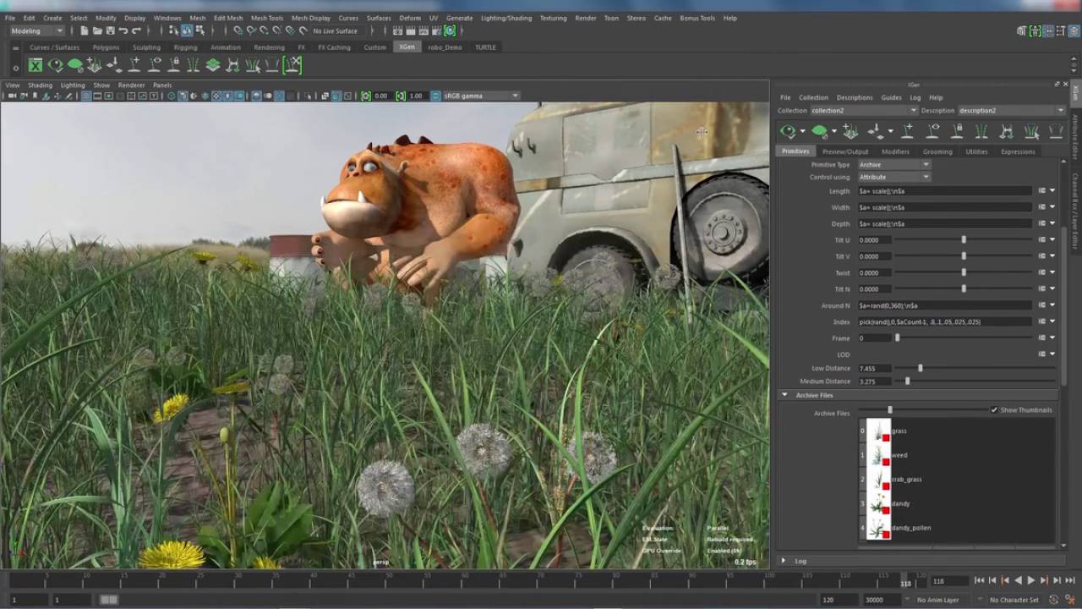Image resolution: width=1082 pixels, height=609 pixels.
Task: Open a scene with the folder icon
Action: pos(97,31)
